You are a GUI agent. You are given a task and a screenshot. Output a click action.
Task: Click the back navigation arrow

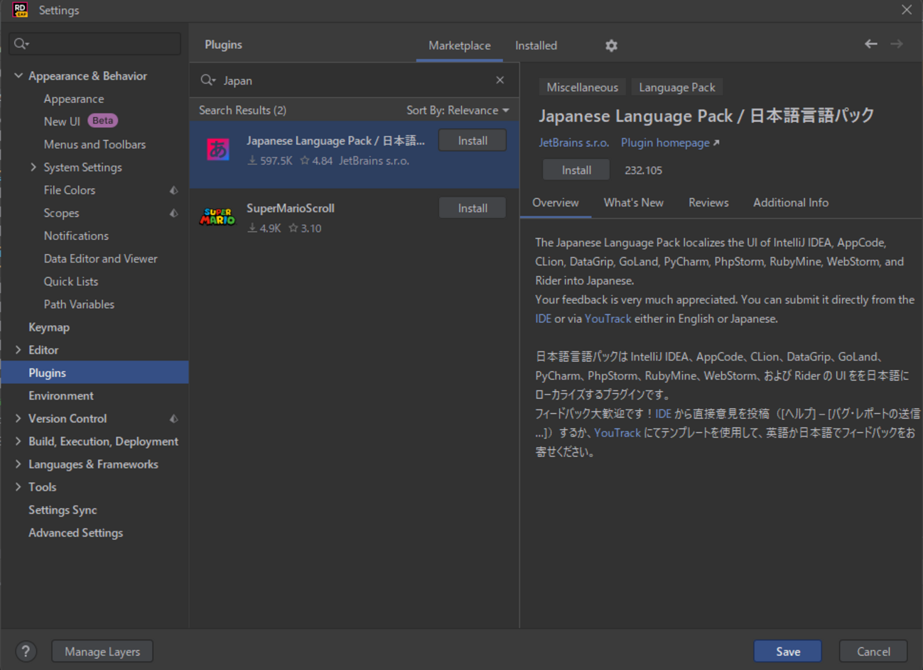870,44
